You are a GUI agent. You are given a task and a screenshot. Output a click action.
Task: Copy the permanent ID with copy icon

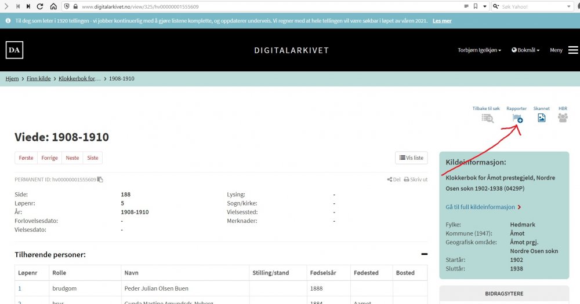pos(100,180)
